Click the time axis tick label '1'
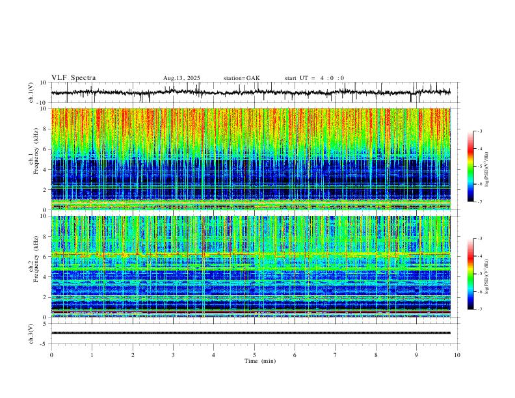The width and height of the screenshot is (515, 398). click(92, 355)
